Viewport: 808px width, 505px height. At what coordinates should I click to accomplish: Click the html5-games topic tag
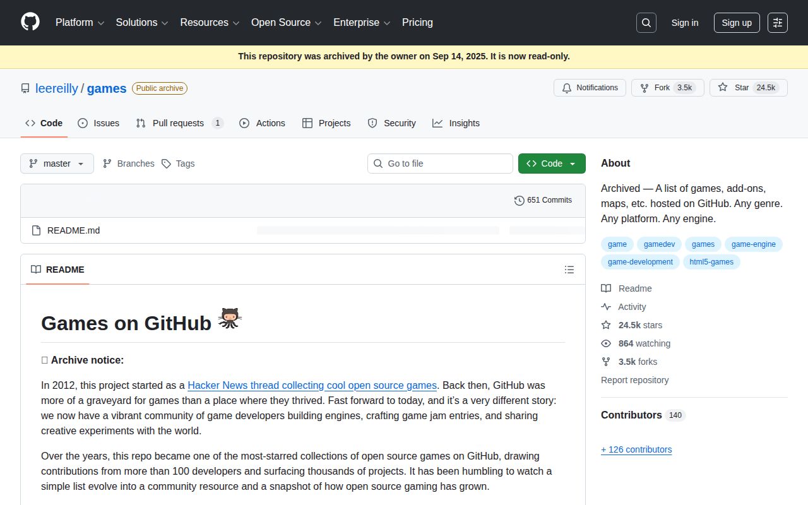pos(711,262)
